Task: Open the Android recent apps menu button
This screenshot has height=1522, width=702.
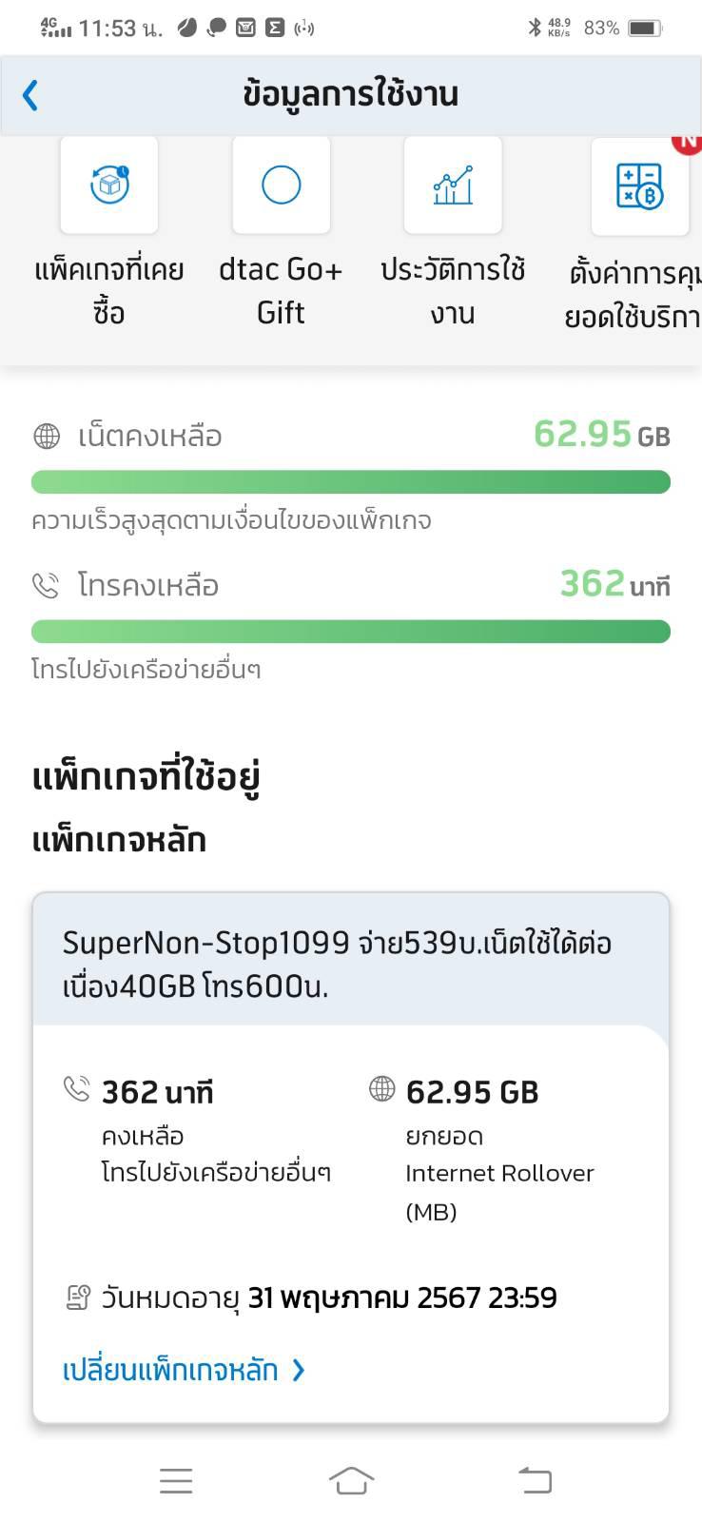Action: [x=176, y=1481]
